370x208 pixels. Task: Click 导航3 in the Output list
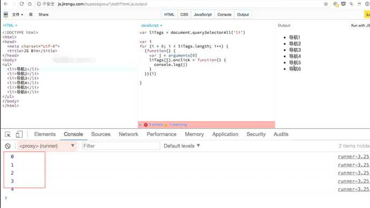[x=295, y=50]
